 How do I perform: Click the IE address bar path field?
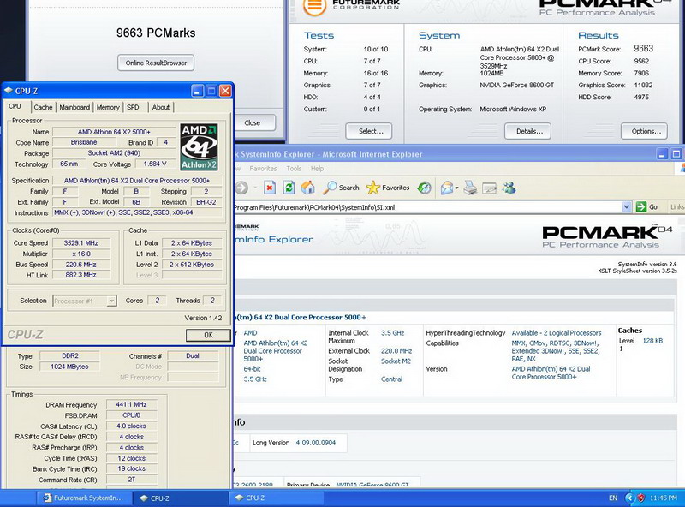(428, 207)
